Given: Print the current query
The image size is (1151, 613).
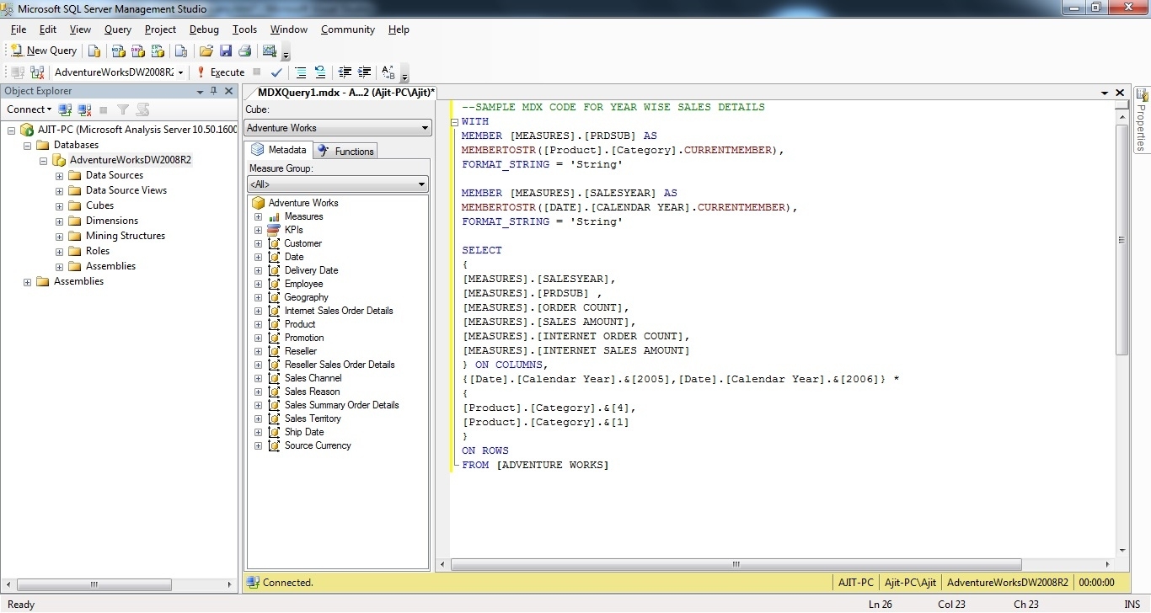Looking at the screenshot, I should pos(244,51).
